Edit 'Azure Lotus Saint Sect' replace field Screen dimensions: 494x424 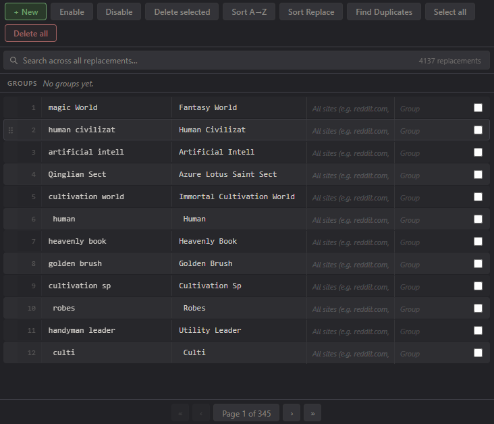239,175
